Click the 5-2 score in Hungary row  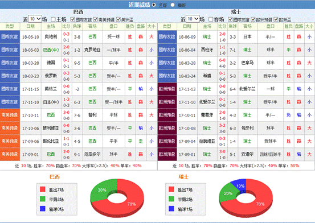point(222,126)
